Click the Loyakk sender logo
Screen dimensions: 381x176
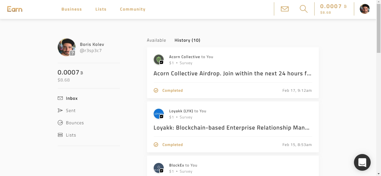[x=159, y=114]
